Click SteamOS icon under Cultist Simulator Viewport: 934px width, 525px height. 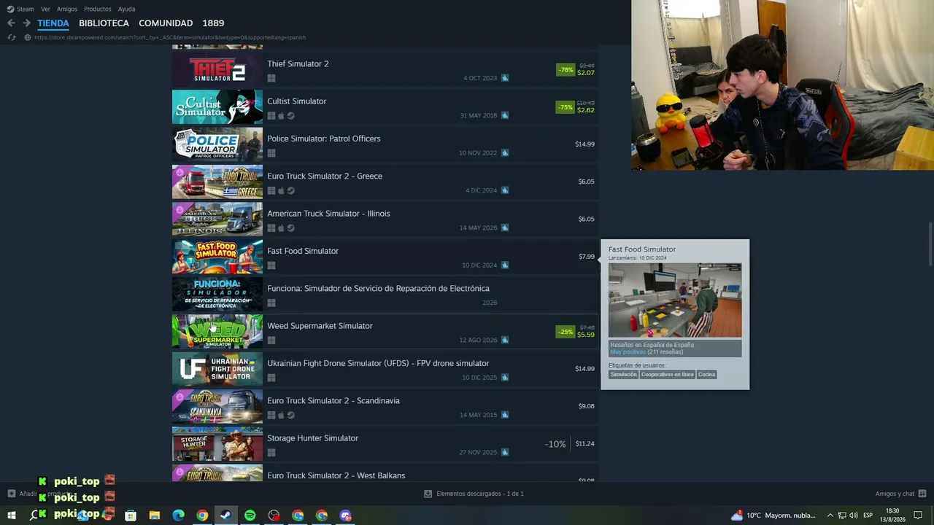pyautogui.click(x=290, y=116)
